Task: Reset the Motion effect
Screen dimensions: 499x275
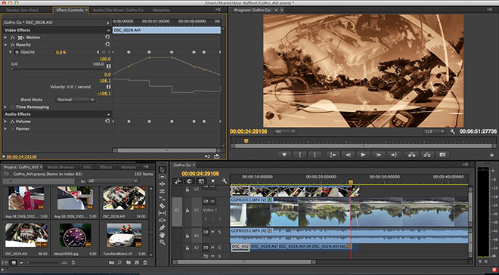Action: (107, 37)
